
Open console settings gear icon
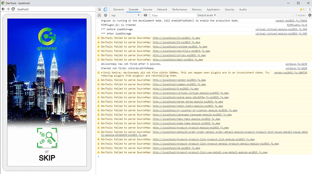click(x=310, y=15)
